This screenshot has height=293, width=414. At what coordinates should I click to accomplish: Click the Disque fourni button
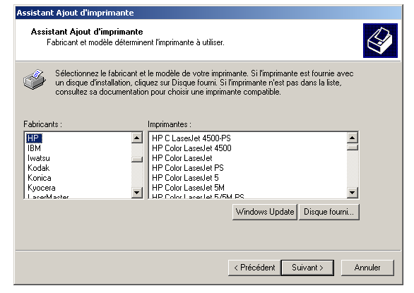pyautogui.click(x=329, y=212)
